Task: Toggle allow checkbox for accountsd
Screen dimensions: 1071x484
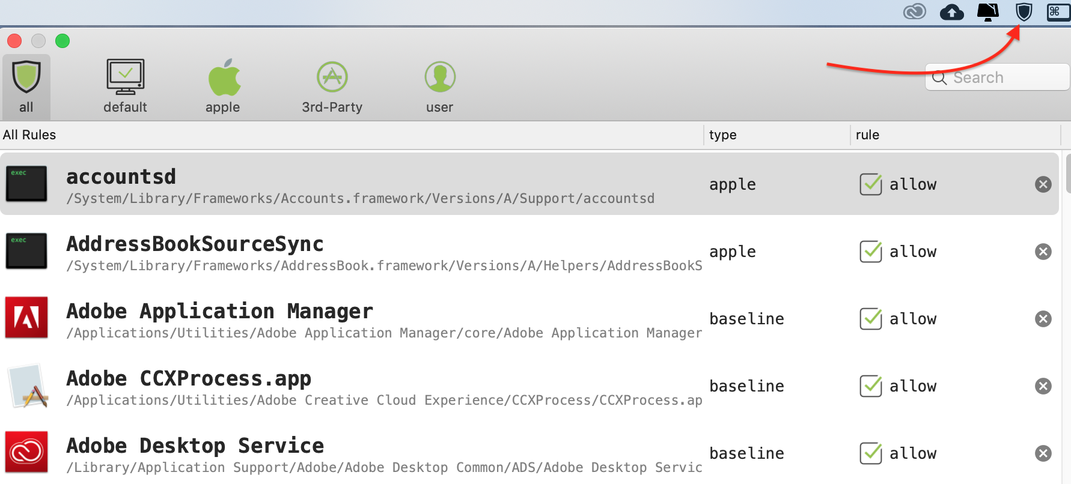Action: (x=870, y=184)
